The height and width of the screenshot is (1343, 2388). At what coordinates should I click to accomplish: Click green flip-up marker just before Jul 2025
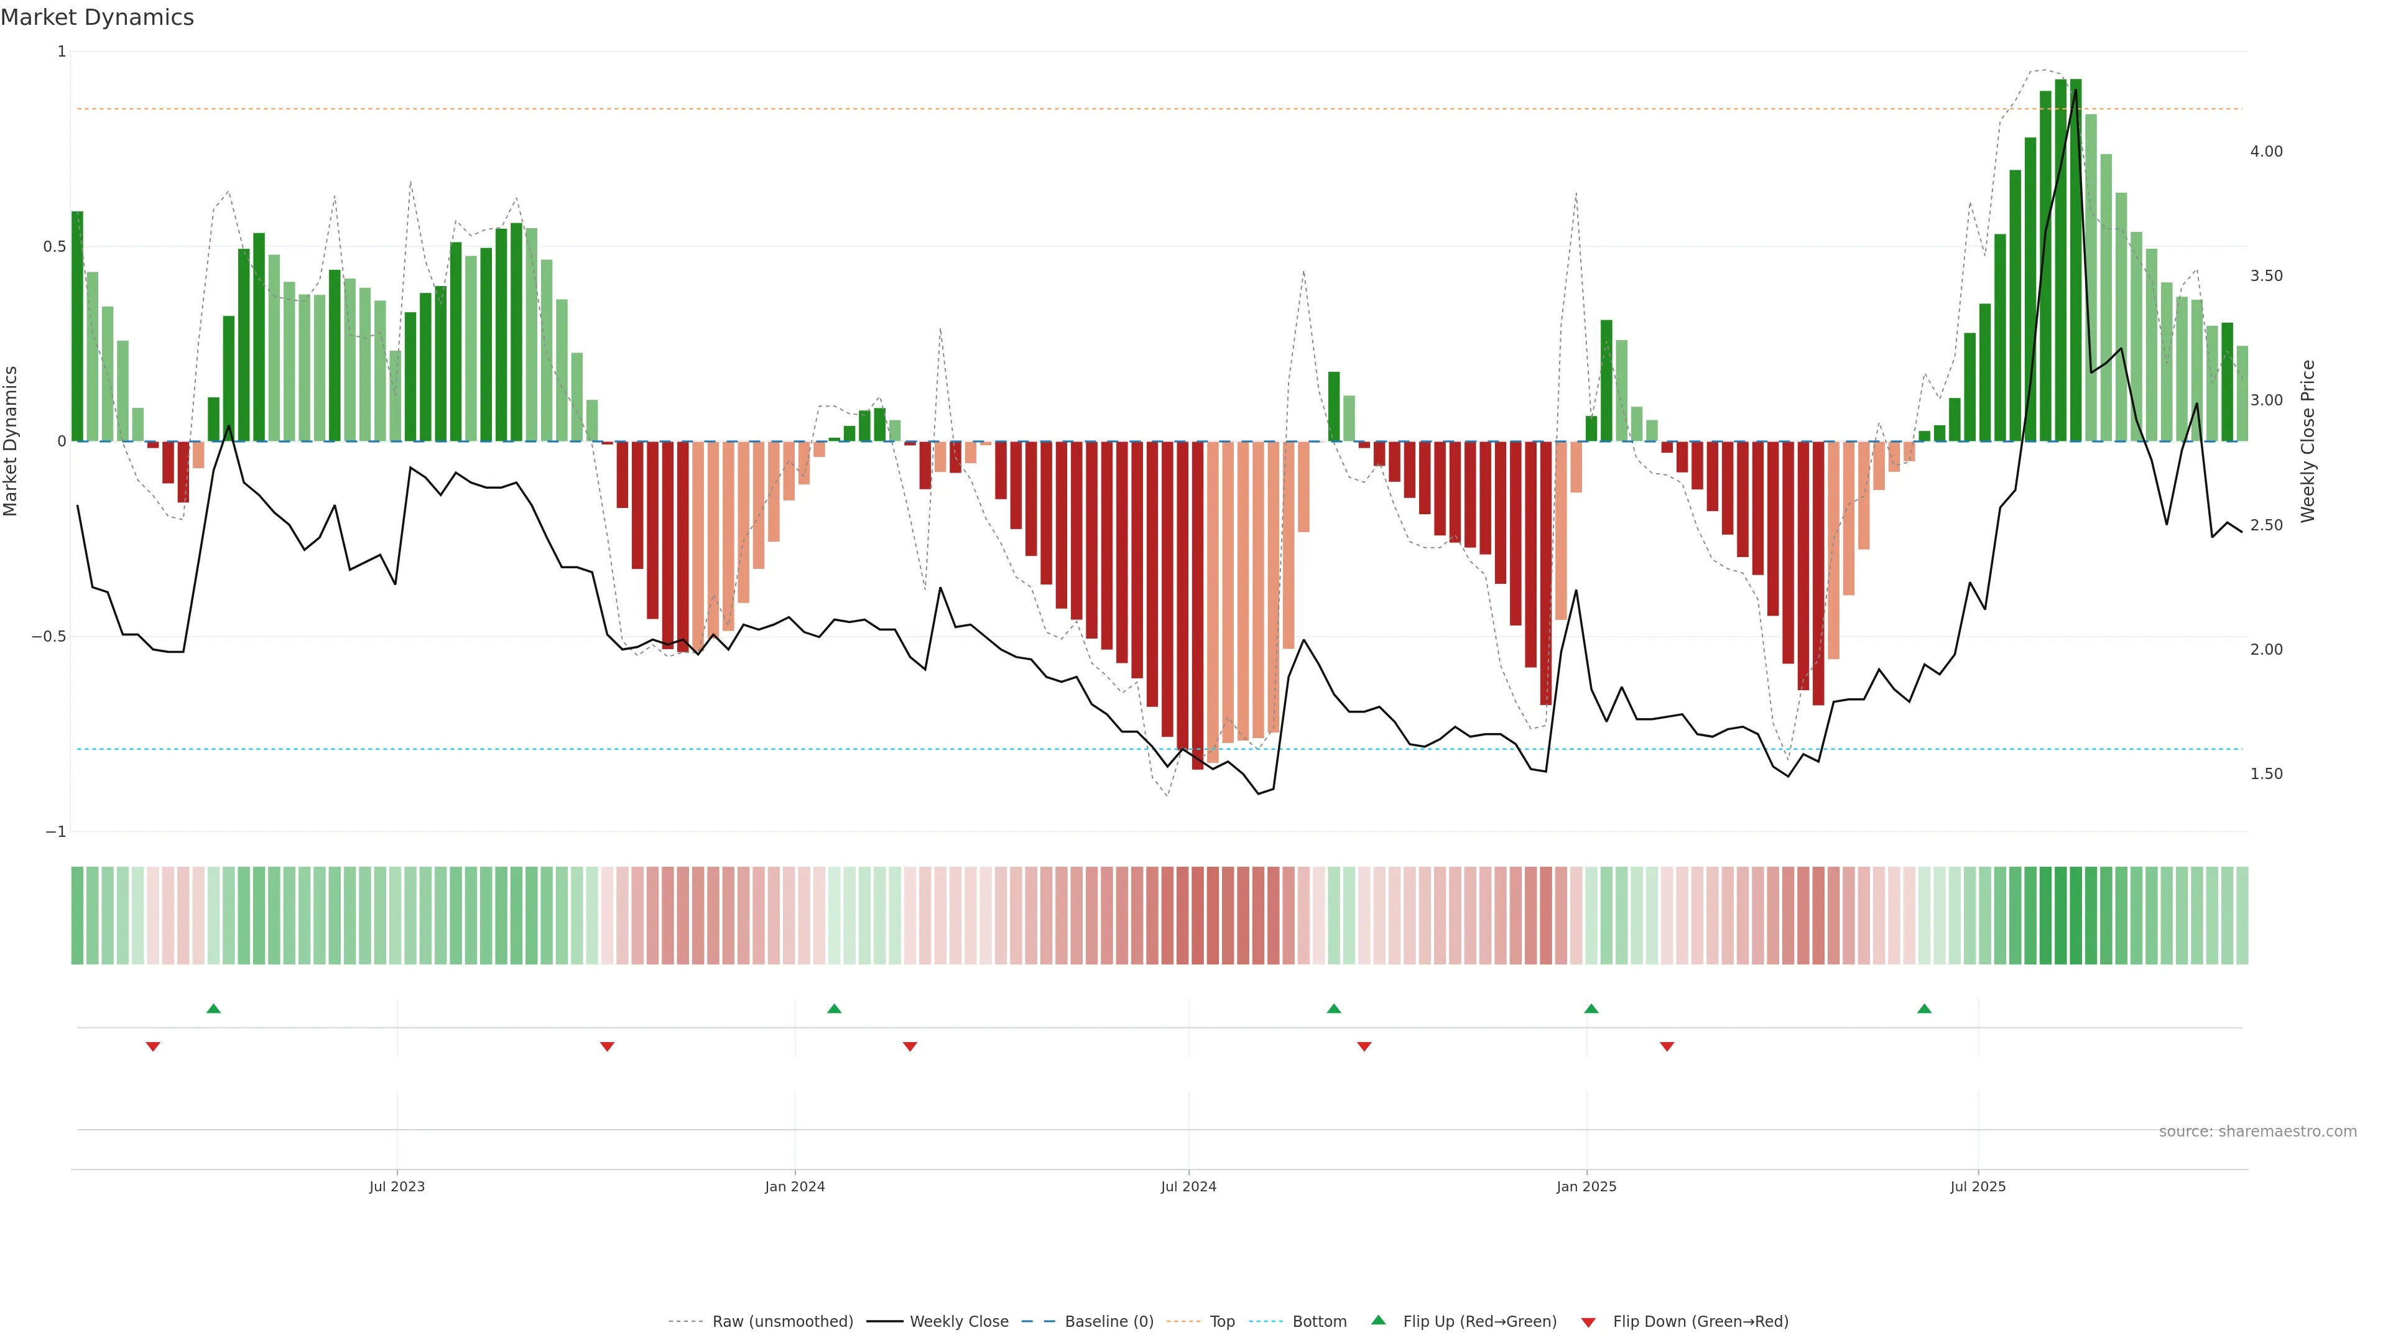1925,1008
